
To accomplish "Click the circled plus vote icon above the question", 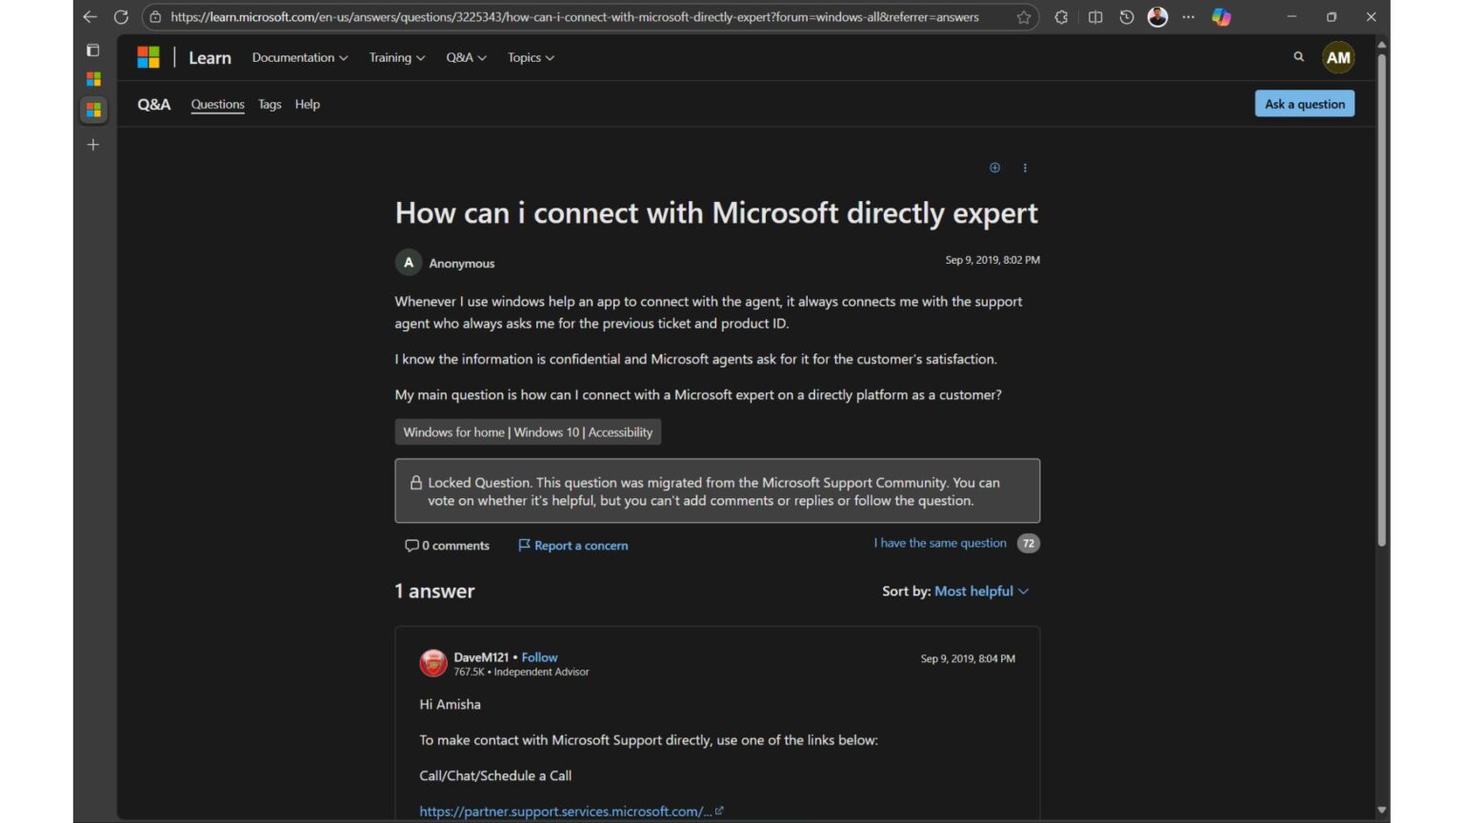I will point(994,168).
